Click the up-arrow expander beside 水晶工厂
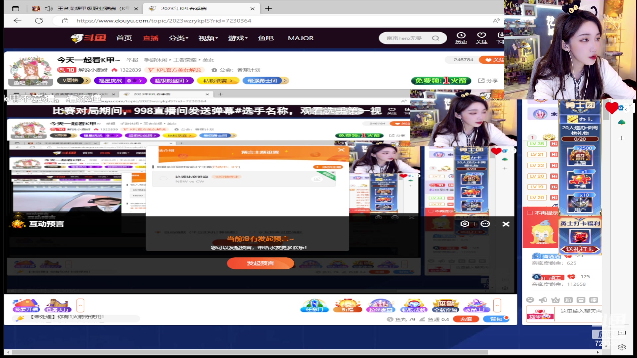637x358 pixels. point(497,305)
